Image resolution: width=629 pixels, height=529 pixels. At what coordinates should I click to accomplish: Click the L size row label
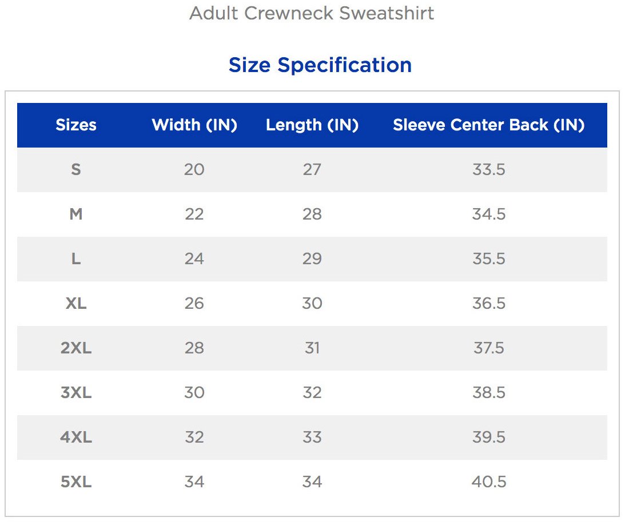(76, 258)
